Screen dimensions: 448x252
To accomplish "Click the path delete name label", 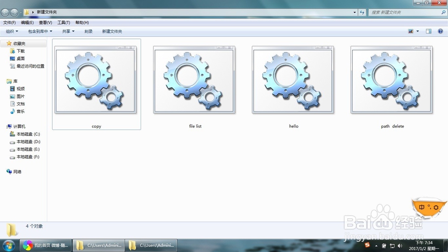I will [392, 126].
